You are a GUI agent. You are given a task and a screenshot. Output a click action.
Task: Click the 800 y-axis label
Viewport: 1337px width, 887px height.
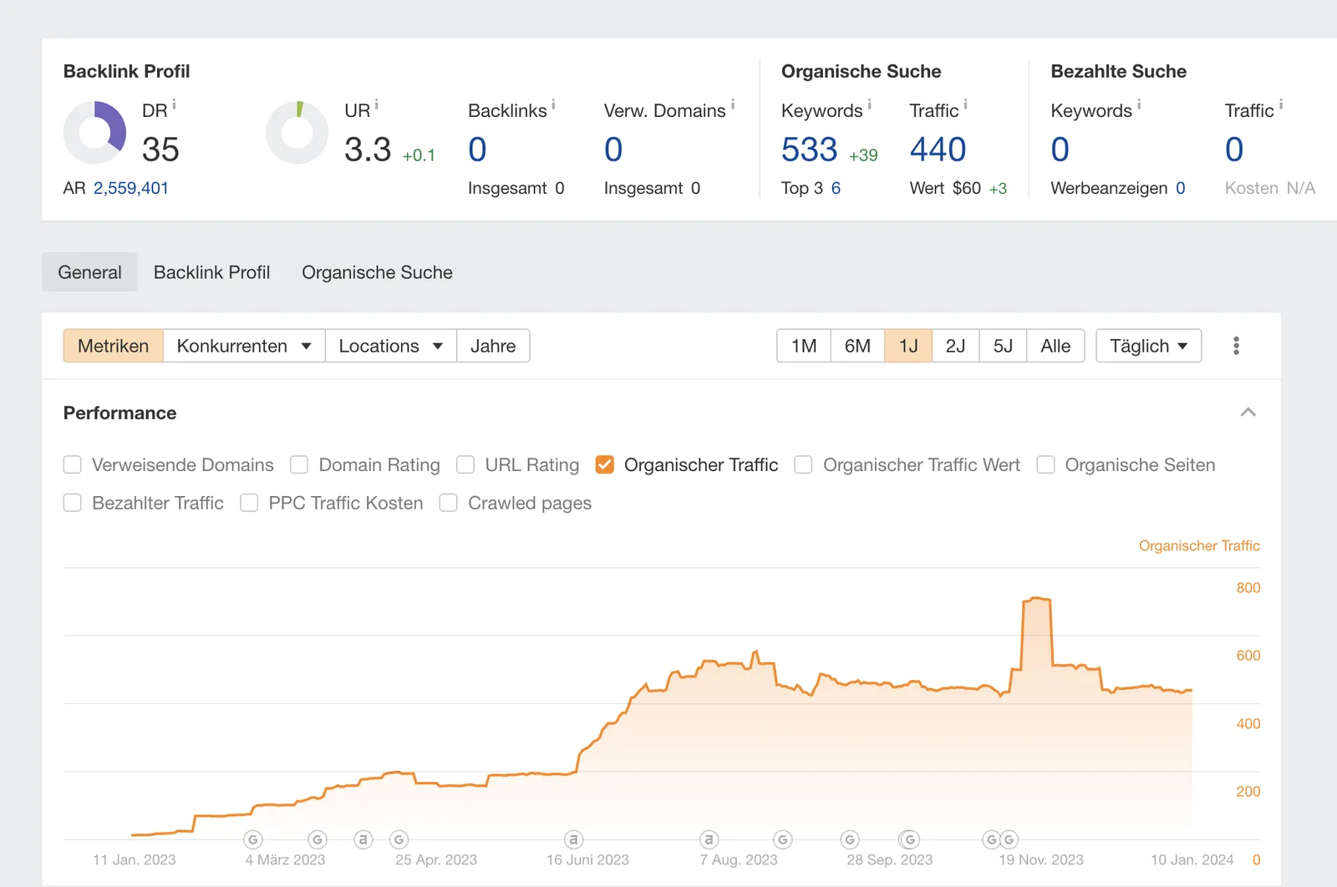[1248, 588]
